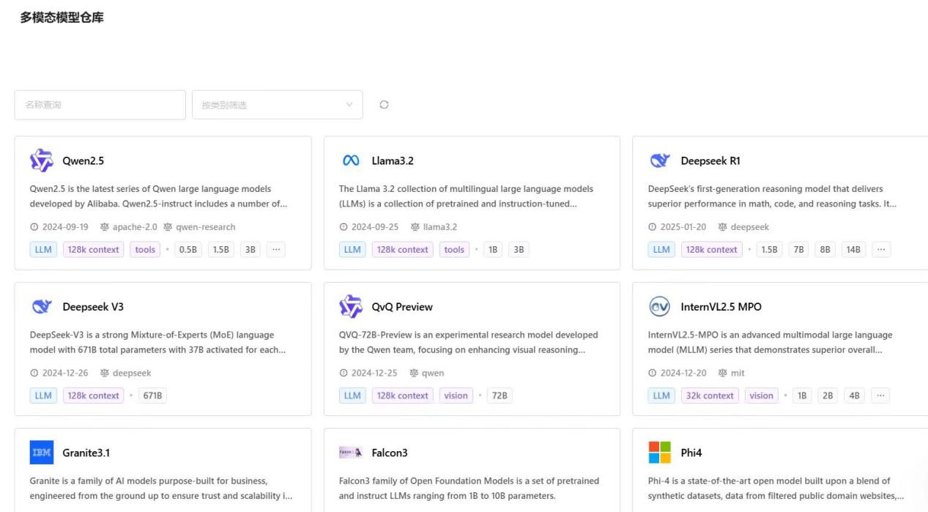Expand more sizes on Deepseek R1 card

pos(881,250)
